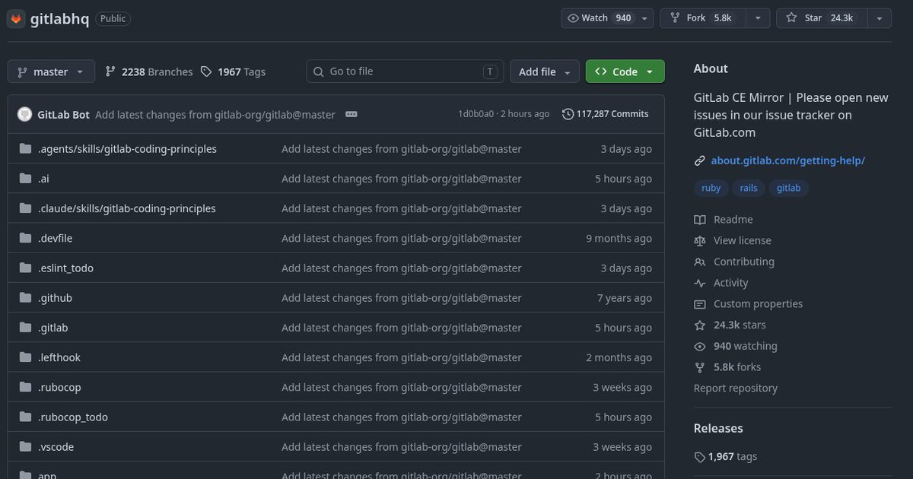Open the Readme link
The height and width of the screenshot is (479, 913).
pyautogui.click(x=733, y=220)
